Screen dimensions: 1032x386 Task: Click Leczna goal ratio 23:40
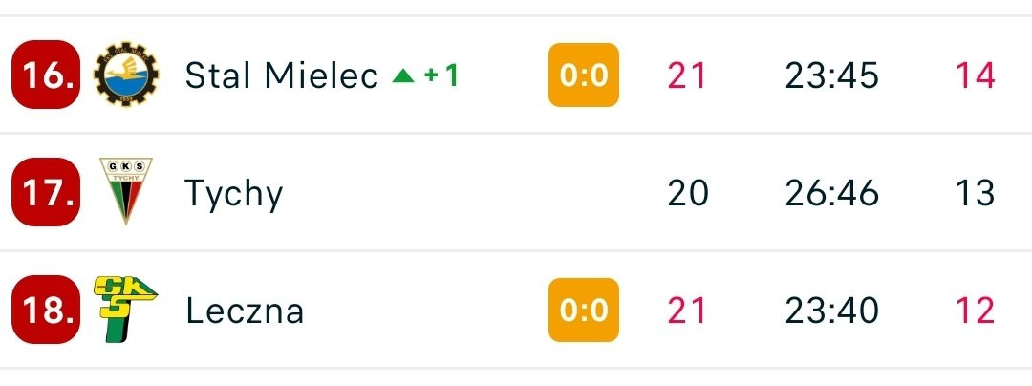coord(831,310)
